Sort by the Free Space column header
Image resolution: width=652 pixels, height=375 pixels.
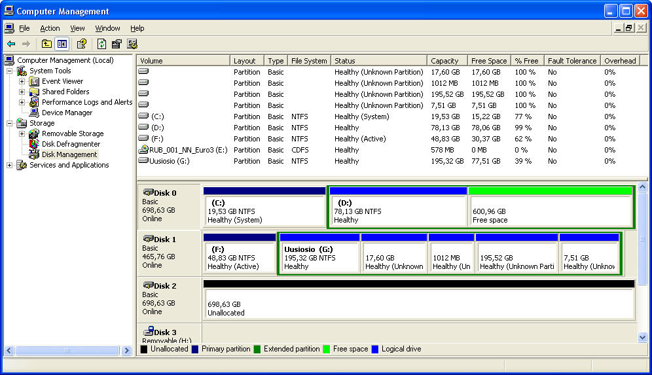pos(490,61)
